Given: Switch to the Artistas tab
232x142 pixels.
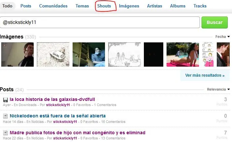Looking at the screenshot, I should pos(155,6).
